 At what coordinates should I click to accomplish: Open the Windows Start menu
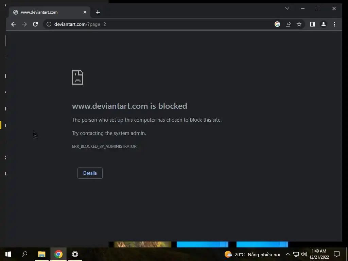pos(8,254)
